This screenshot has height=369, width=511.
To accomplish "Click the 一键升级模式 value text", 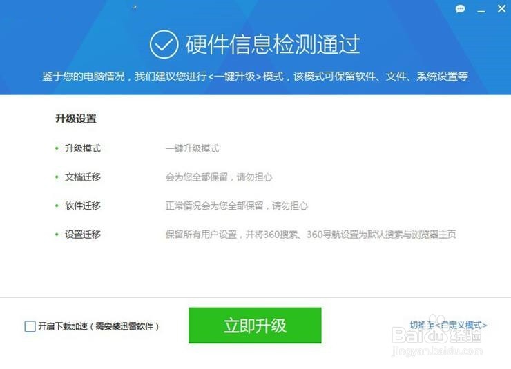I will (192, 149).
